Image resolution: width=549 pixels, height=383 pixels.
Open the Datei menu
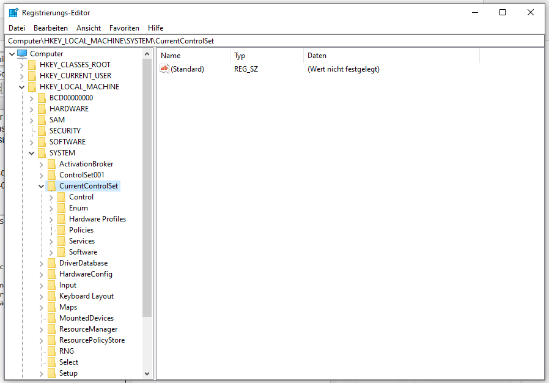click(x=17, y=28)
